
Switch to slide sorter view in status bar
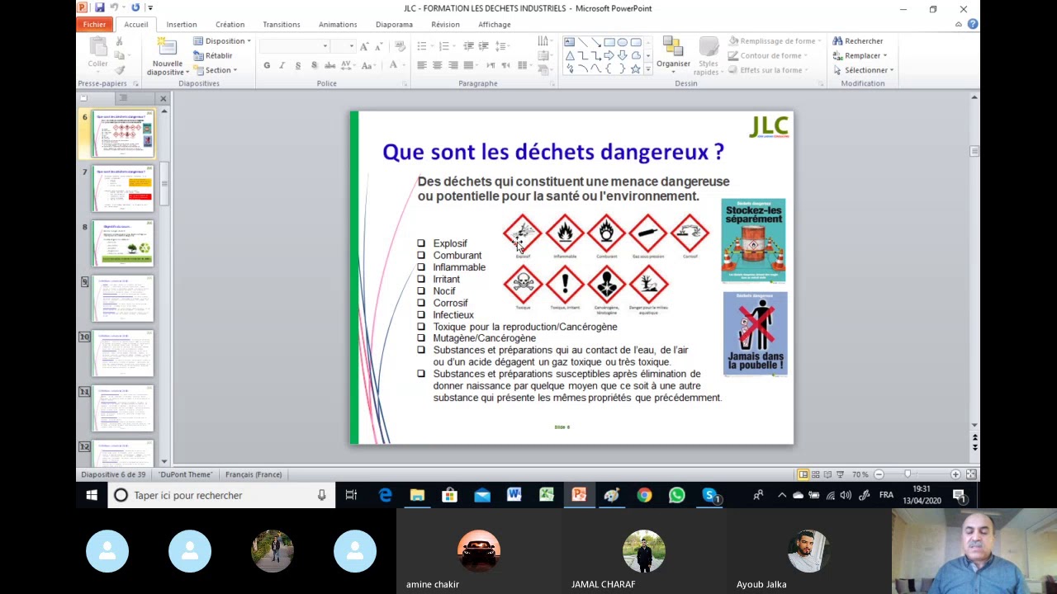click(x=815, y=474)
